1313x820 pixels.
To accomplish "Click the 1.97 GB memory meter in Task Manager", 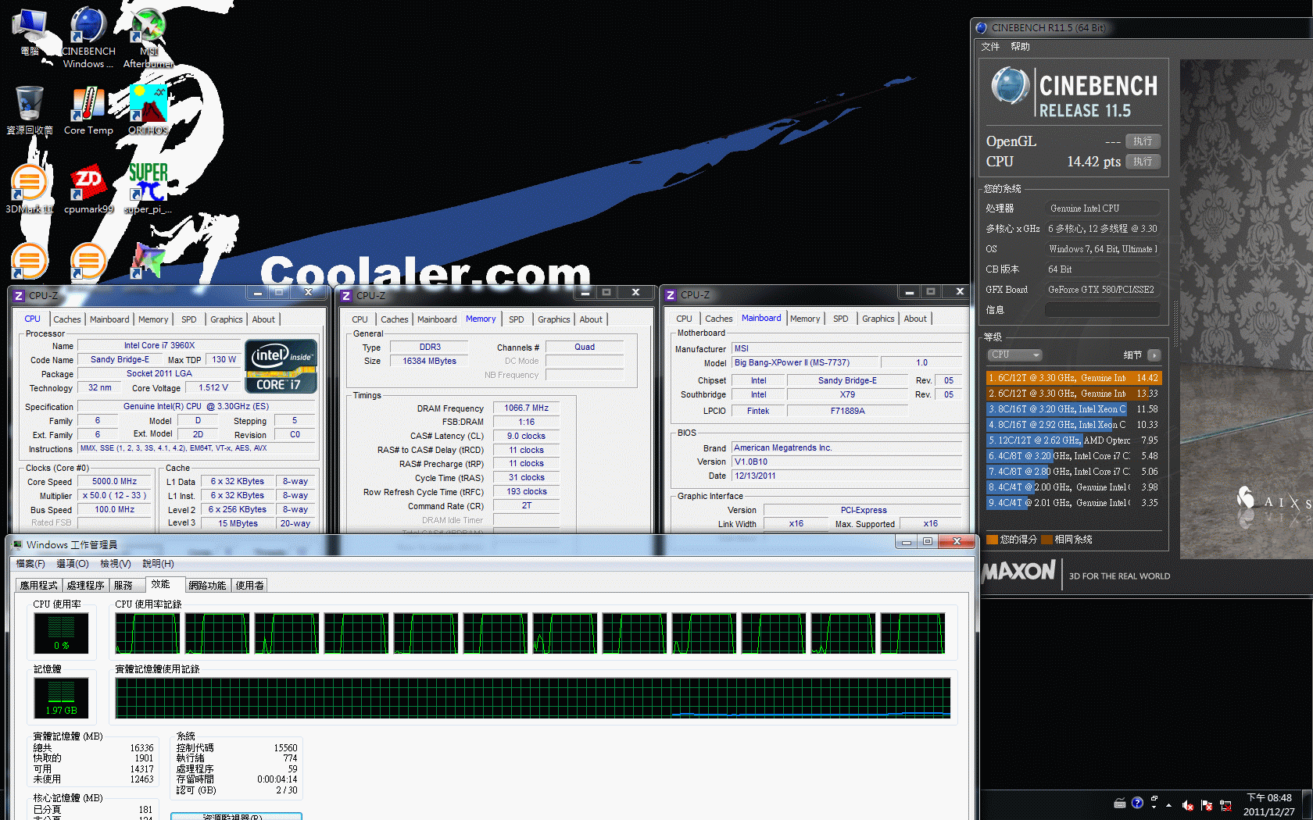I will [61, 698].
